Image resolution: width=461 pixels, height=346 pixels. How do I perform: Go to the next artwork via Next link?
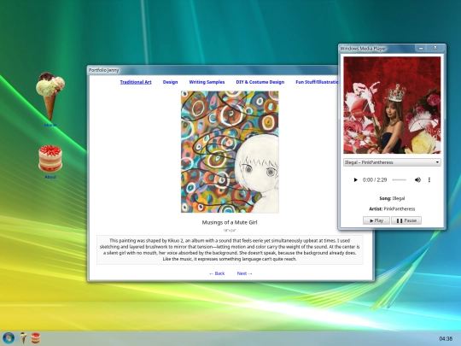click(245, 273)
